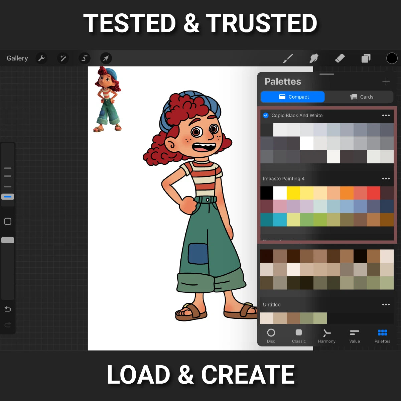Adjust the brush size slider handle

[8, 197]
